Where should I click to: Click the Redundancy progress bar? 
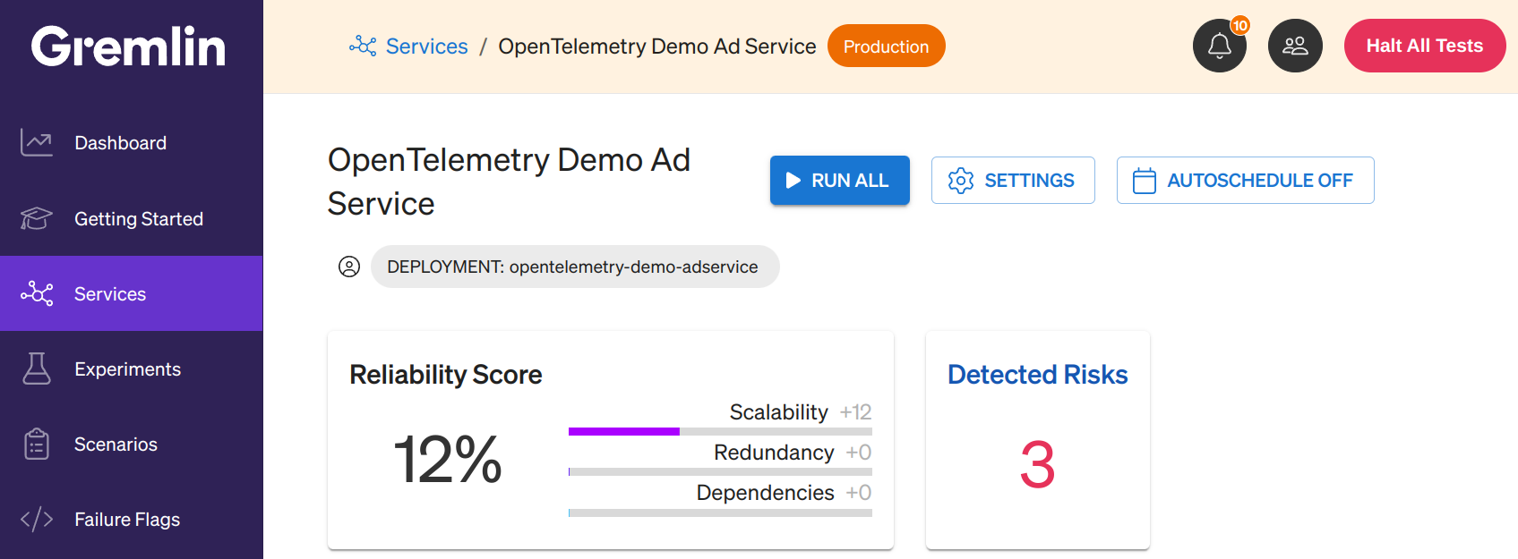720,471
